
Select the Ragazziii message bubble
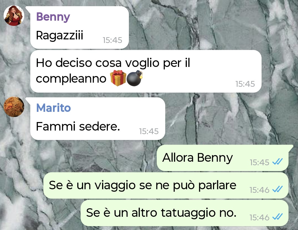click(x=79, y=28)
